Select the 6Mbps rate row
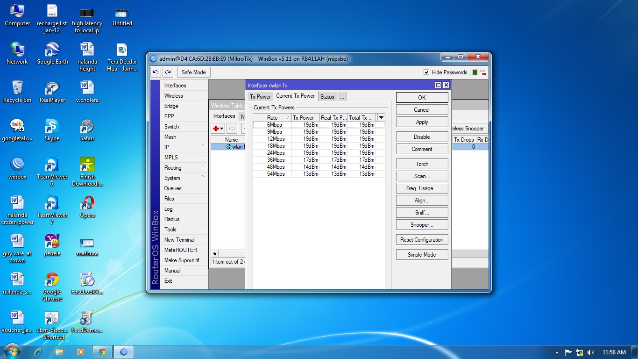The height and width of the screenshot is (359, 638). pos(319,125)
